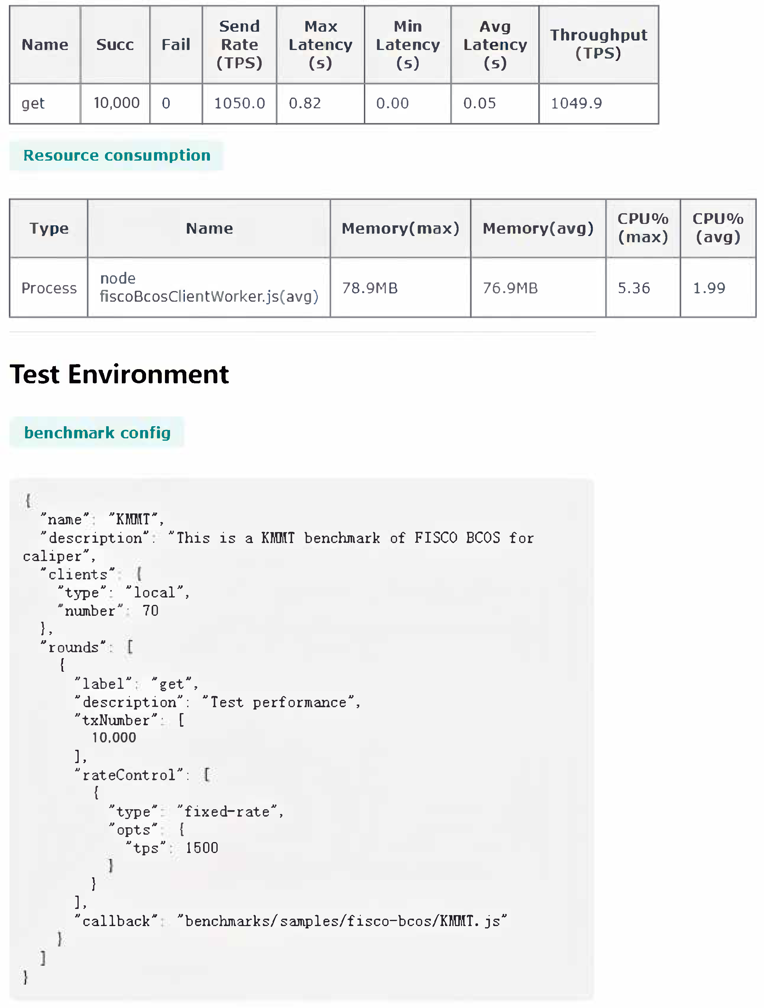
Task: Click the get row name cell
Action: coord(33,104)
